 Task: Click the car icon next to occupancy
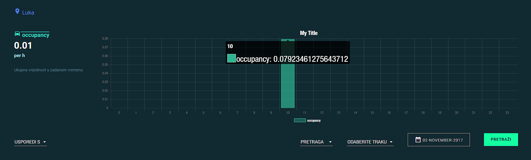[17, 34]
